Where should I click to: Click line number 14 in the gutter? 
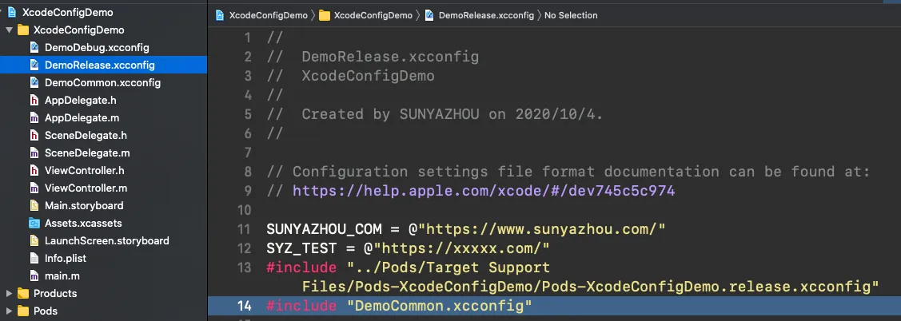pyautogui.click(x=245, y=305)
